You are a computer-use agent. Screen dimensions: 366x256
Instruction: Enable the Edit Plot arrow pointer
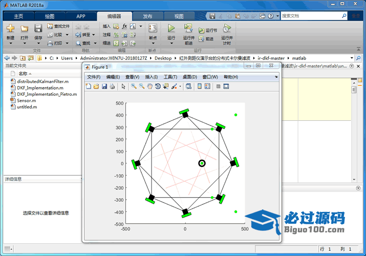pos(123,87)
